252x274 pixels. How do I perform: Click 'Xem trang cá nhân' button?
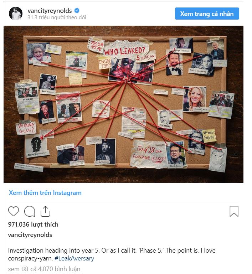click(x=207, y=14)
